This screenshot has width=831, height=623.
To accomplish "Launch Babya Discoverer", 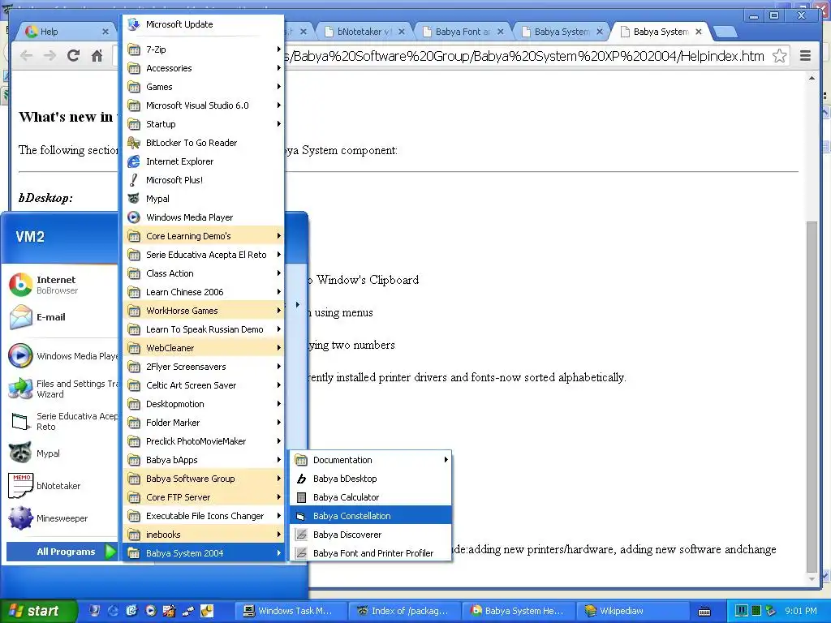I will pos(370,535).
